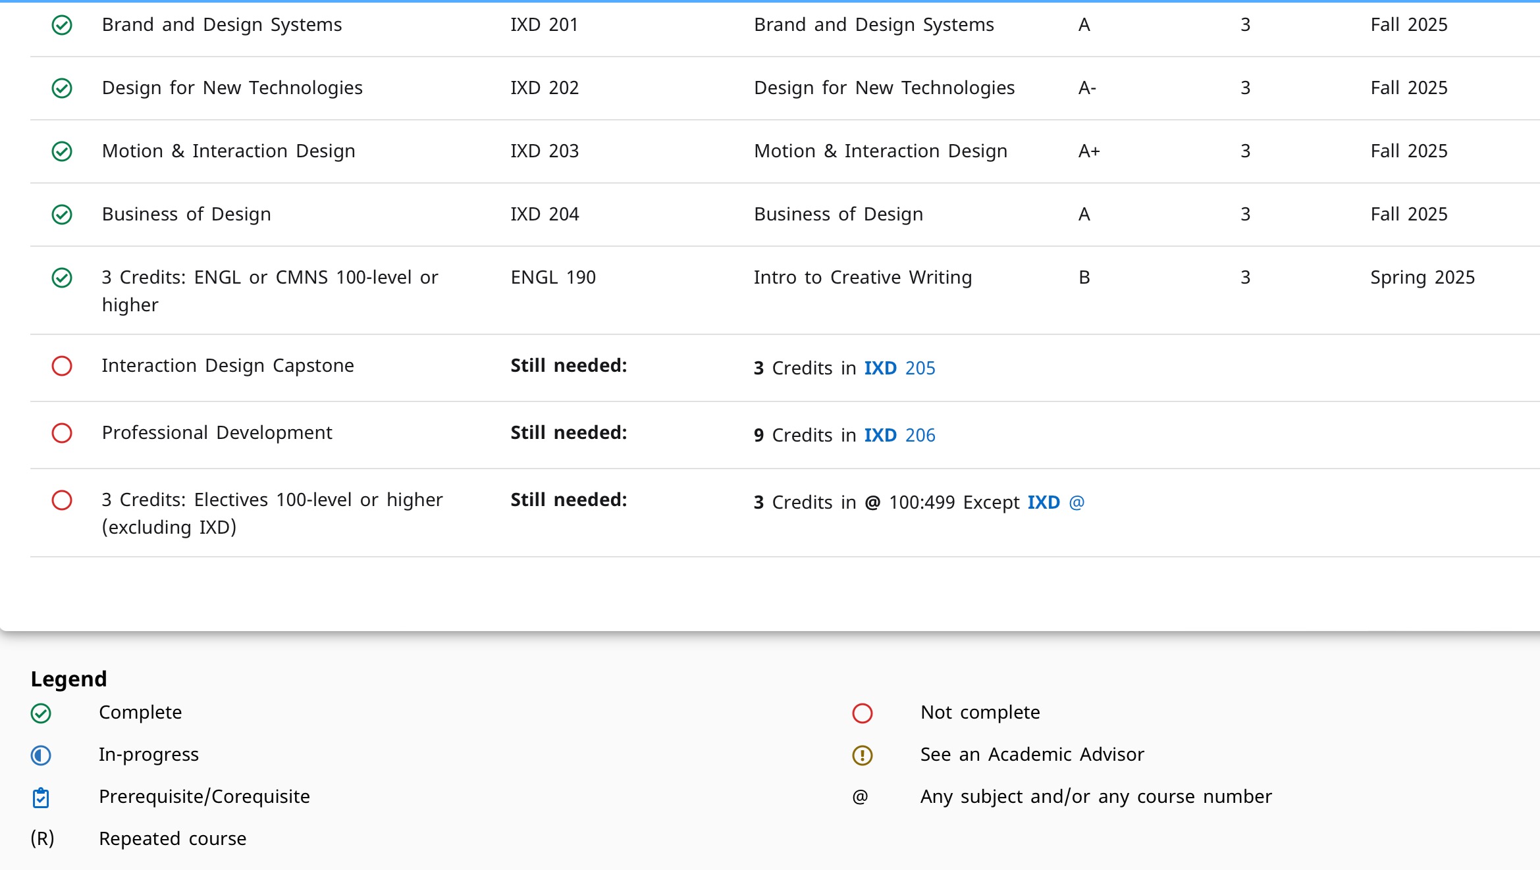This screenshot has height=870, width=1540.
Task: Click the Complete legend checkmark icon
Action: (x=41, y=713)
